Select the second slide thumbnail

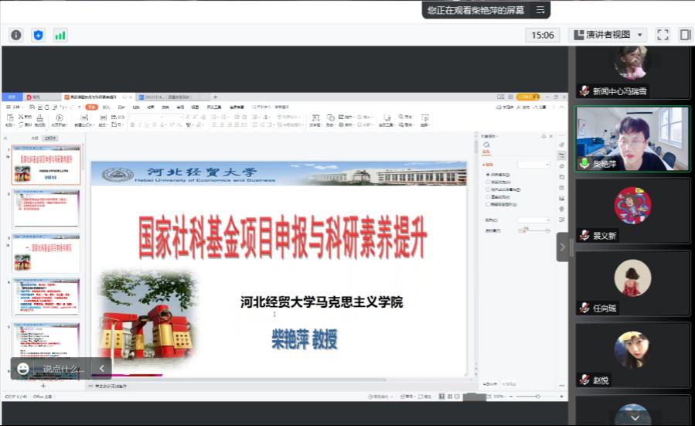46,210
